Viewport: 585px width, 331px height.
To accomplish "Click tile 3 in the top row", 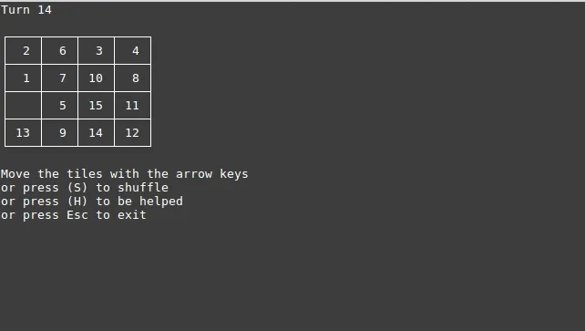I will (x=97, y=51).
